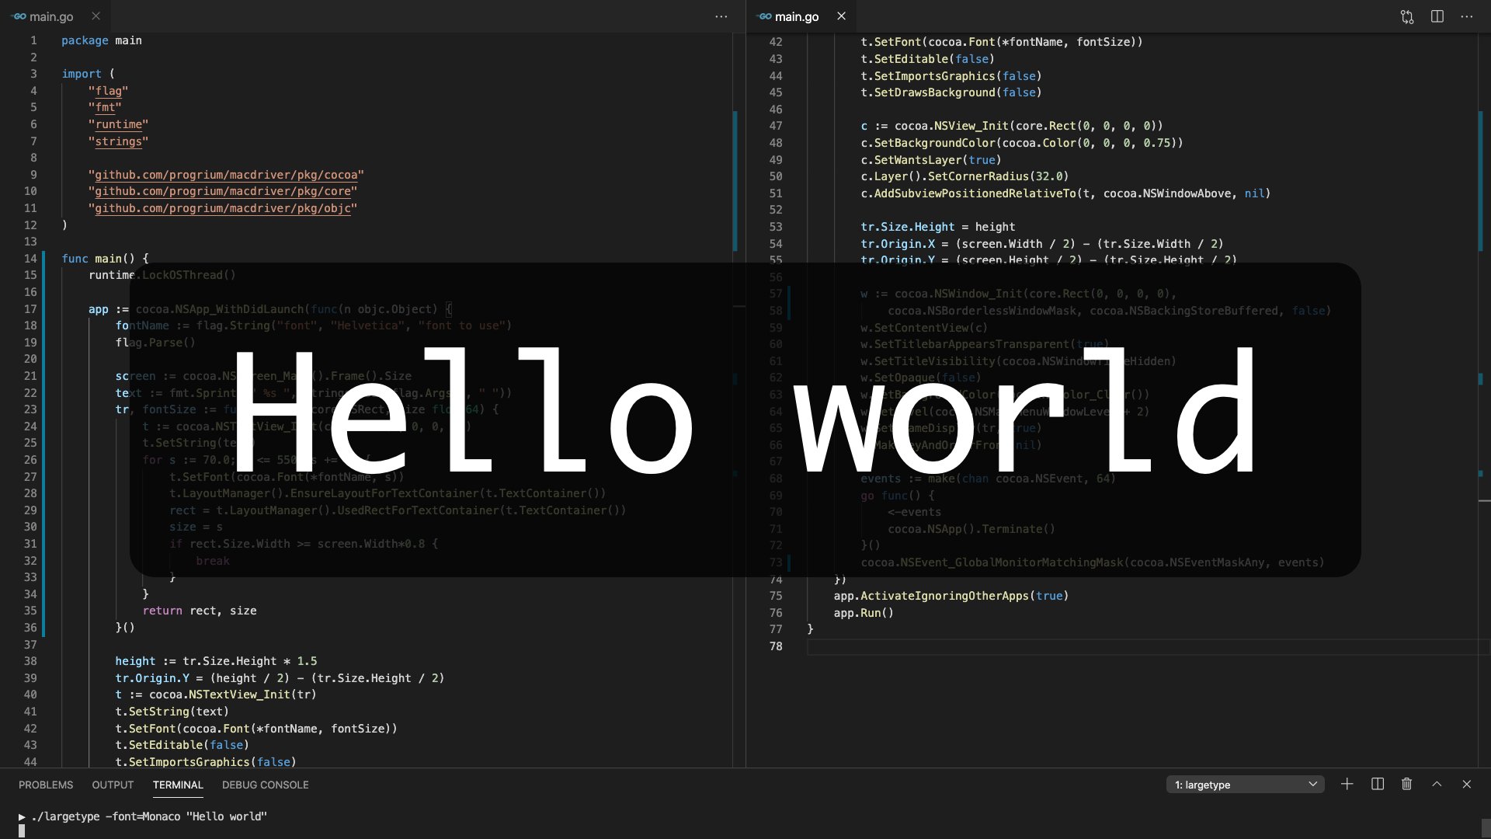Split the right editor with split icon

tap(1437, 16)
